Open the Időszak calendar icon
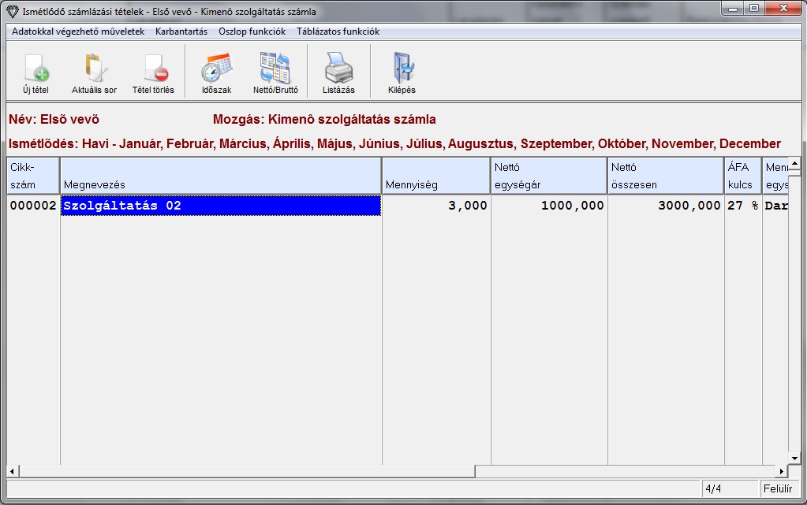 (x=216, y=70)
